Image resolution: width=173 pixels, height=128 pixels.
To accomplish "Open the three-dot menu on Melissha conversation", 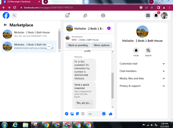I will point(49,47).
